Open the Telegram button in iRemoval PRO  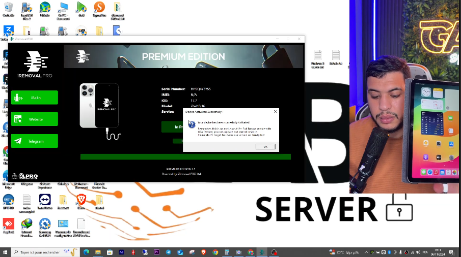tap(35, 141)
